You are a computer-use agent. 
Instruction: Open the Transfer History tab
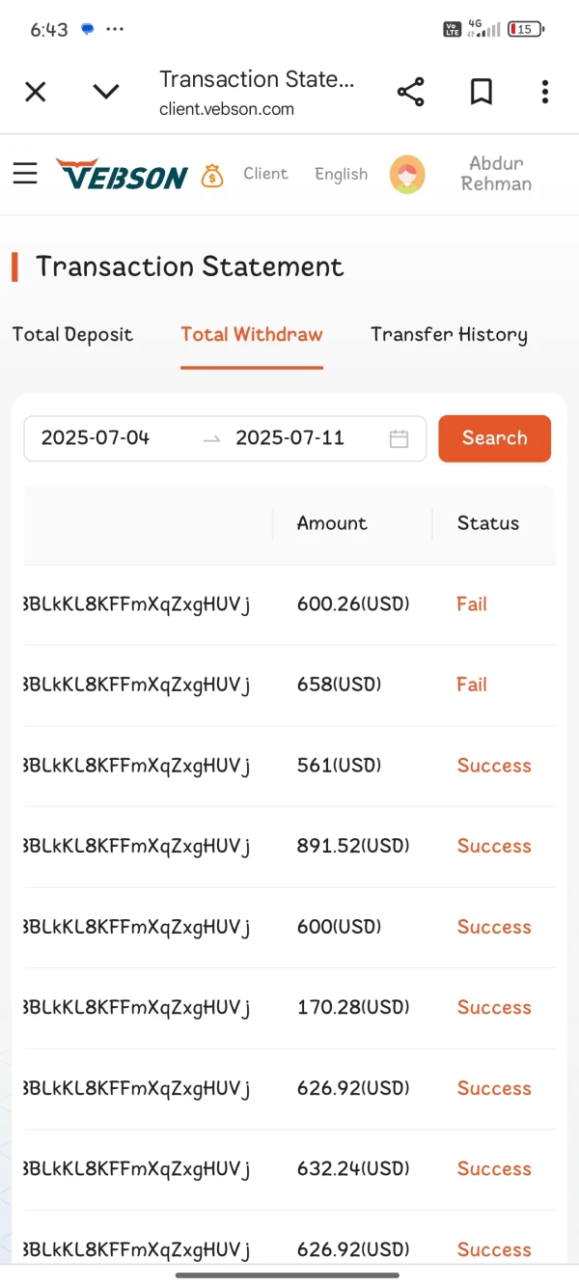449,335
